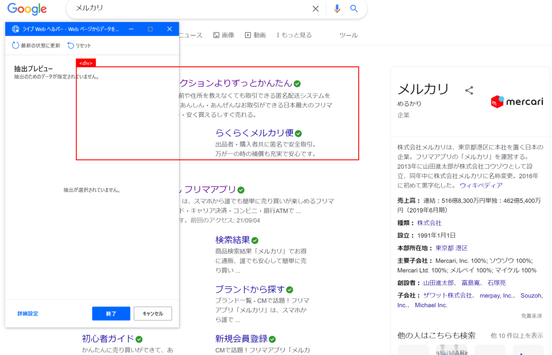This screenshot has height=355, width=552.
Task: Open the ザワット株式会社 subsidiary link
Action: [448, 295]
